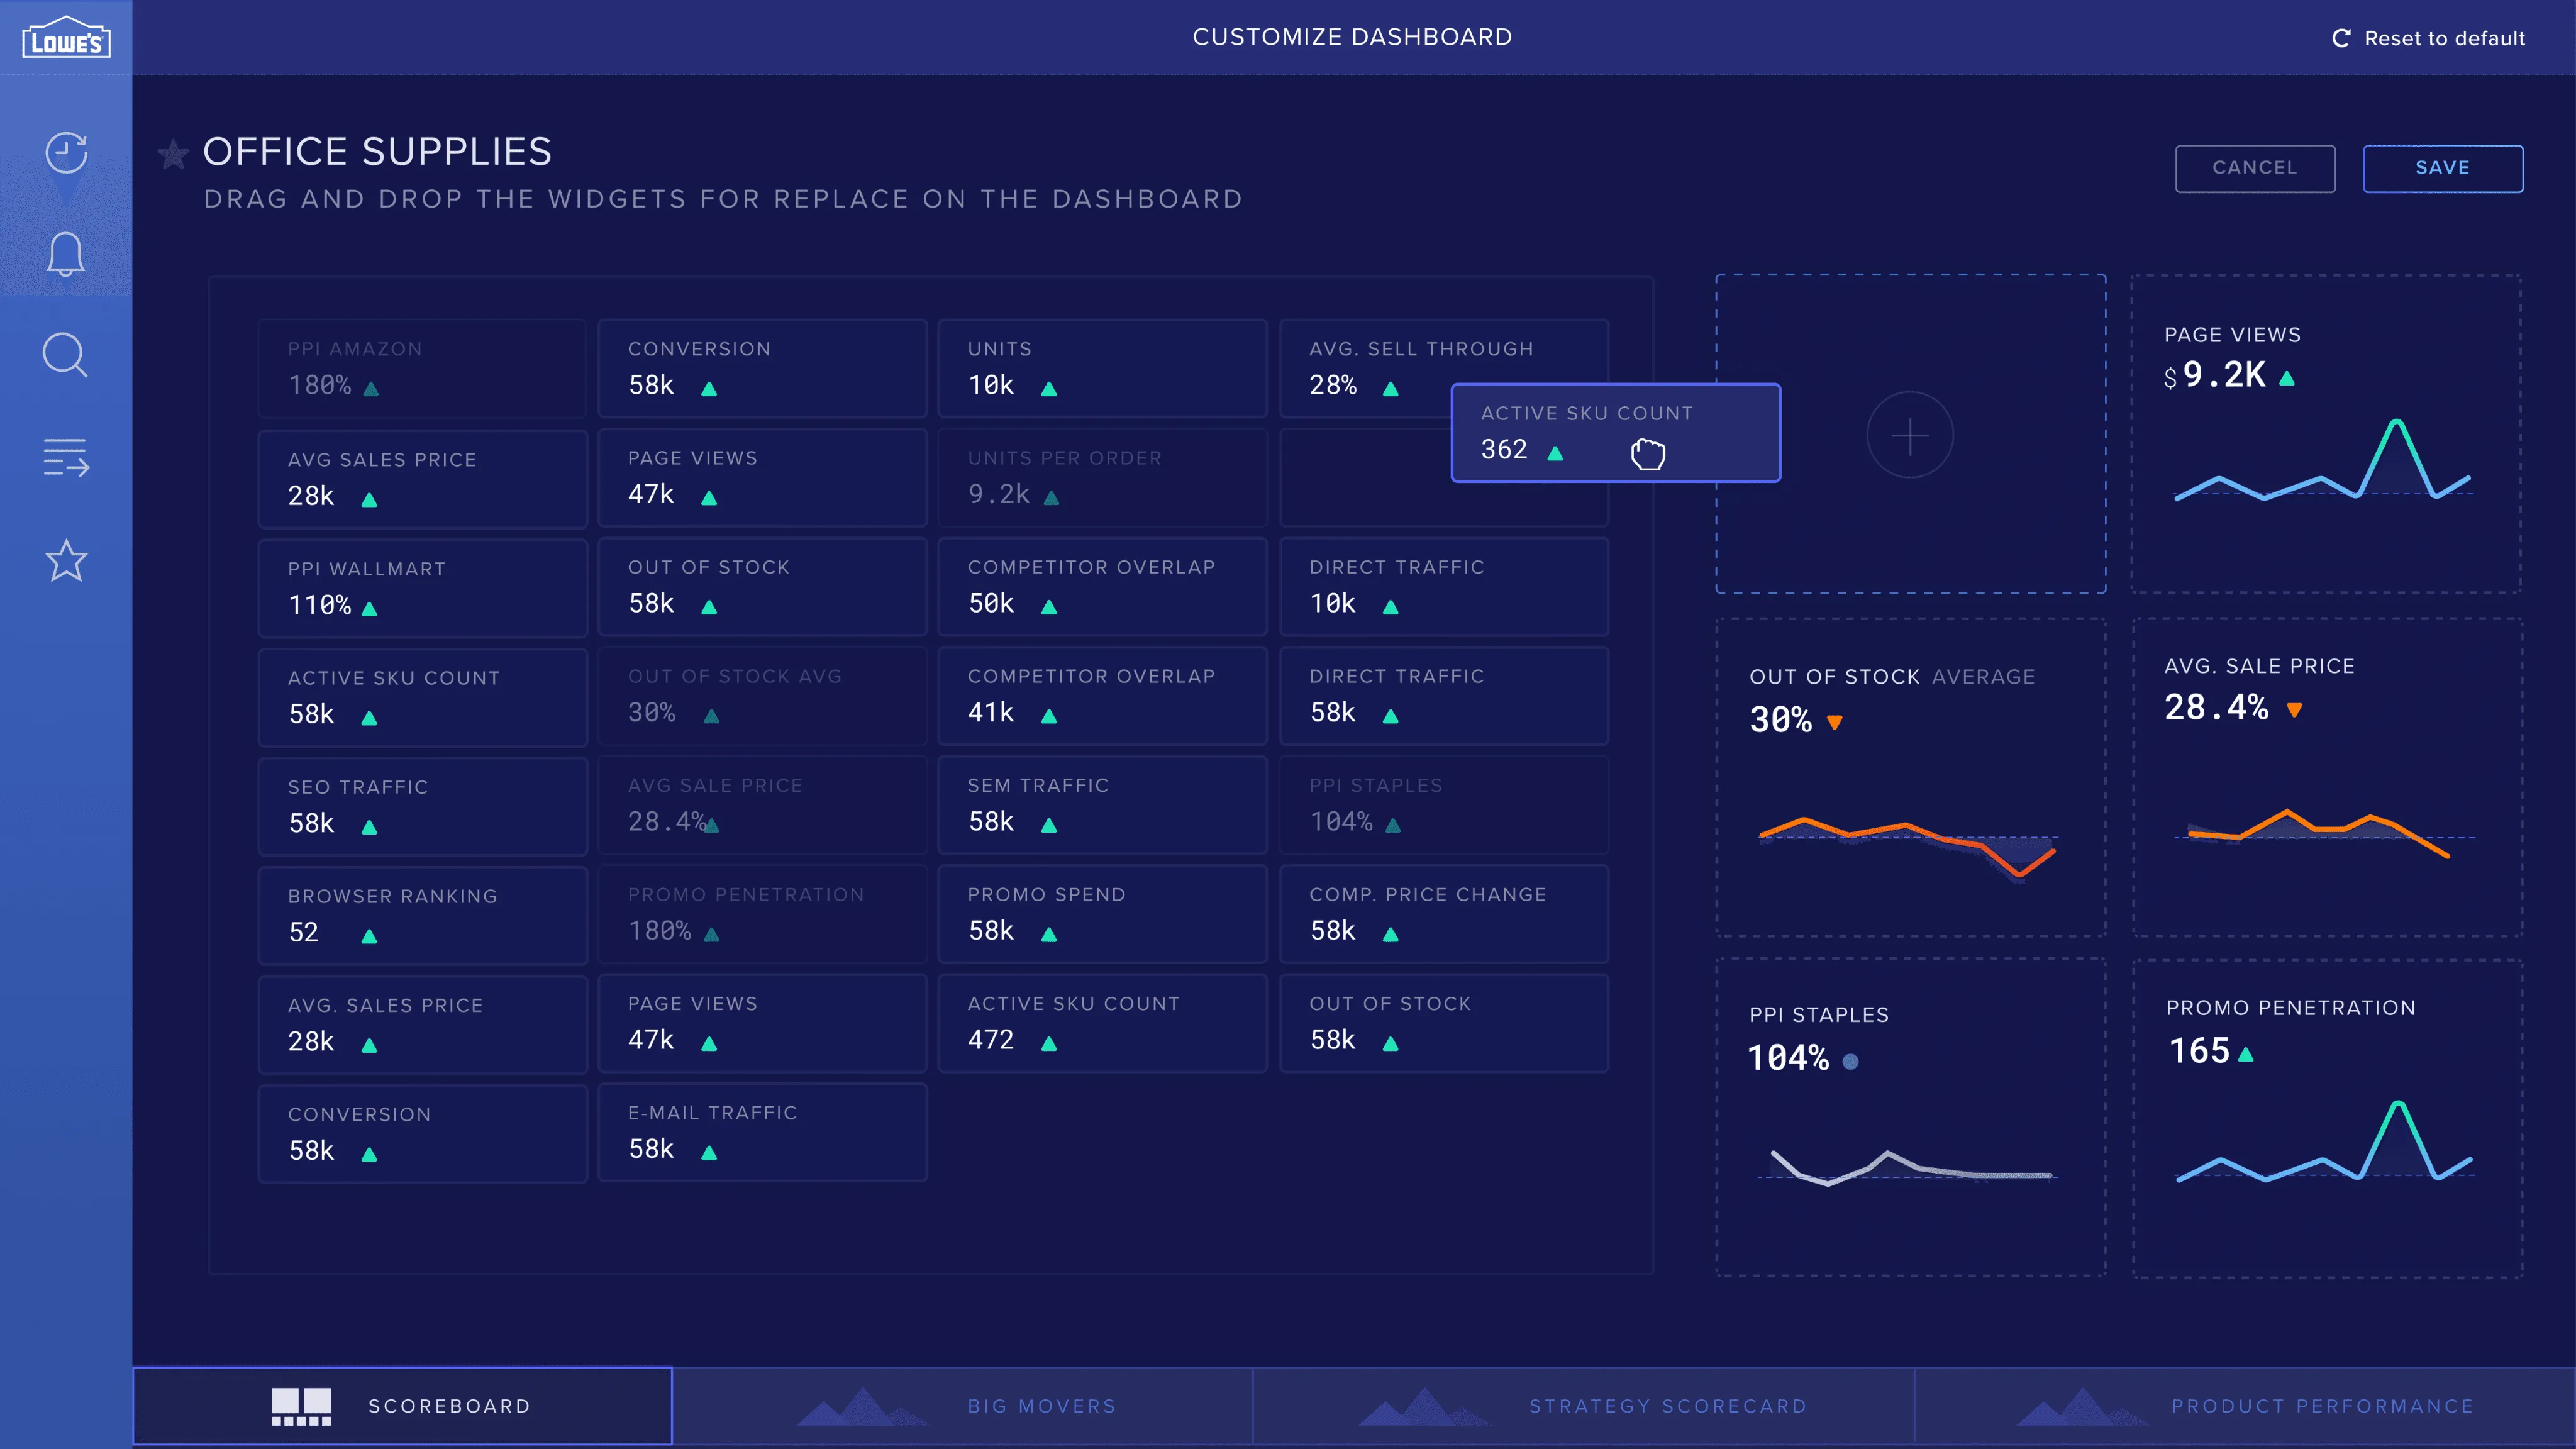This screenshot has height=1449, width=2576.
Task: Switch to Big Movers tab
Action: [963, 1406]
